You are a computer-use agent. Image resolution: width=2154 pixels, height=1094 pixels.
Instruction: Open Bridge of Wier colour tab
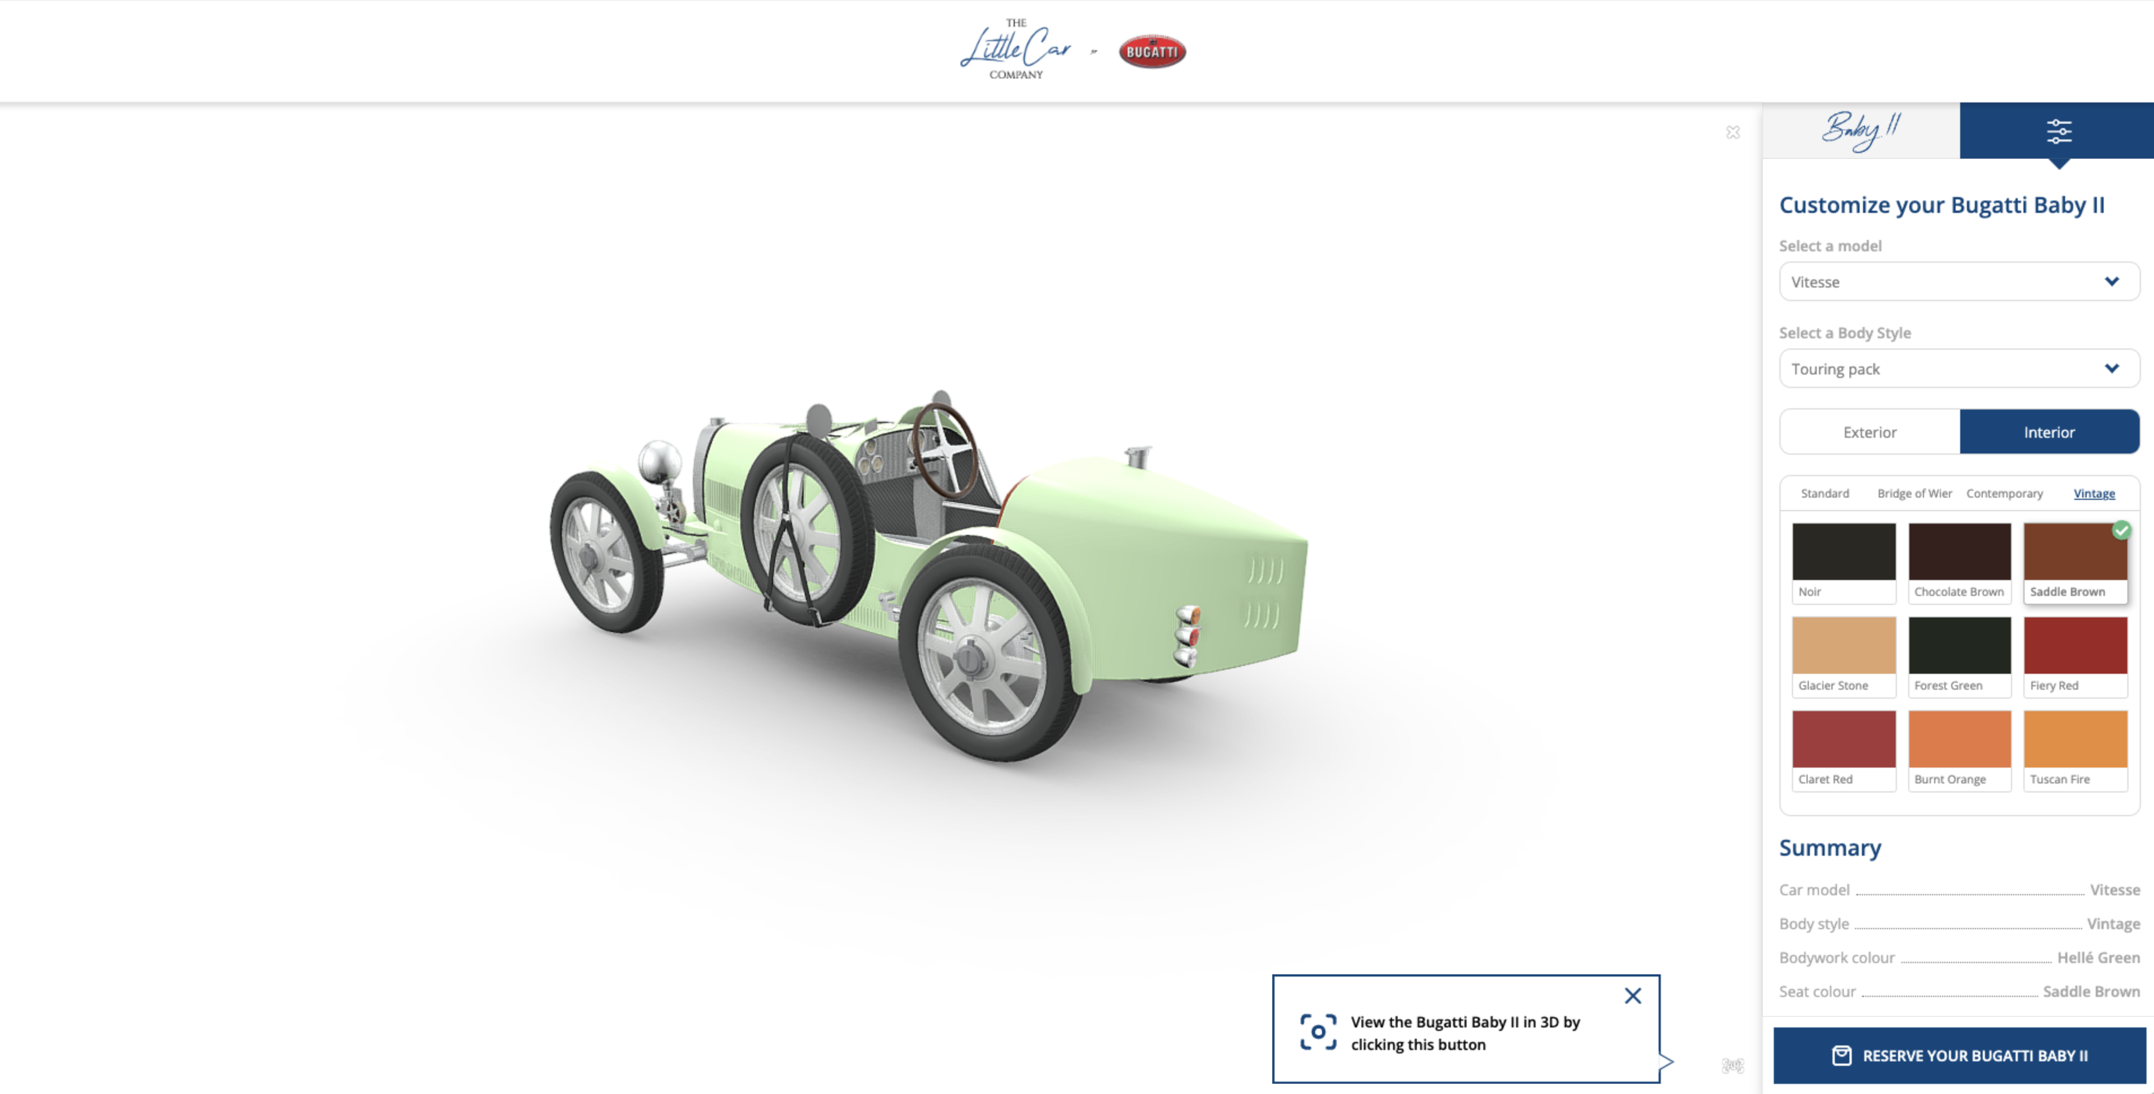coord(1914,494)
